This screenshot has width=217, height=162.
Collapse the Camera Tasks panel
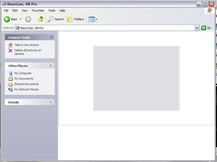pos(51,37)
